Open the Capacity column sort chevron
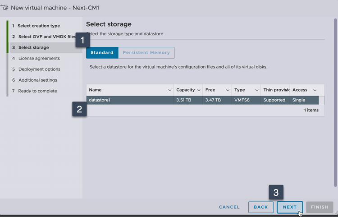This screenshot has width=338, height=217. [199, 90]
